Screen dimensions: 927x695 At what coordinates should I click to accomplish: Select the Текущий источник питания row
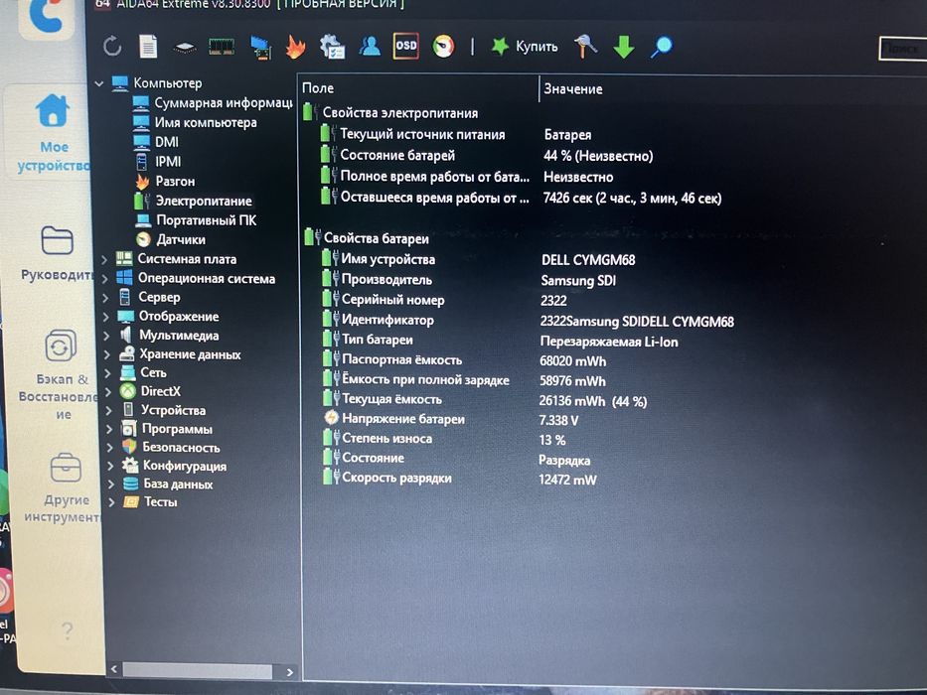tap(455, 135)
